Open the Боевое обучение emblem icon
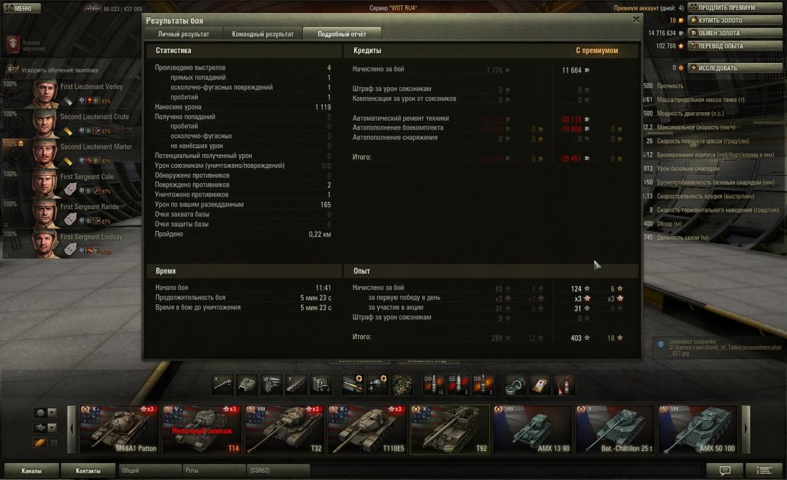 click(x=12, y=45)
